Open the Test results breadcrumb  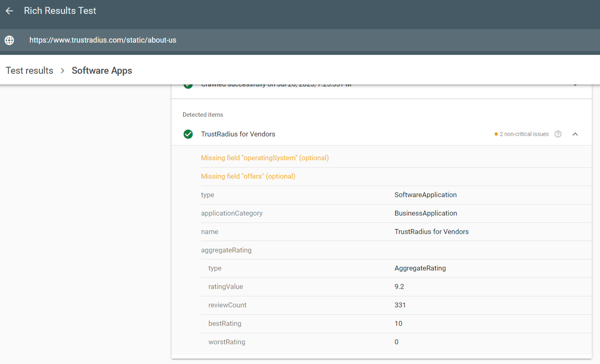point(29,71)
